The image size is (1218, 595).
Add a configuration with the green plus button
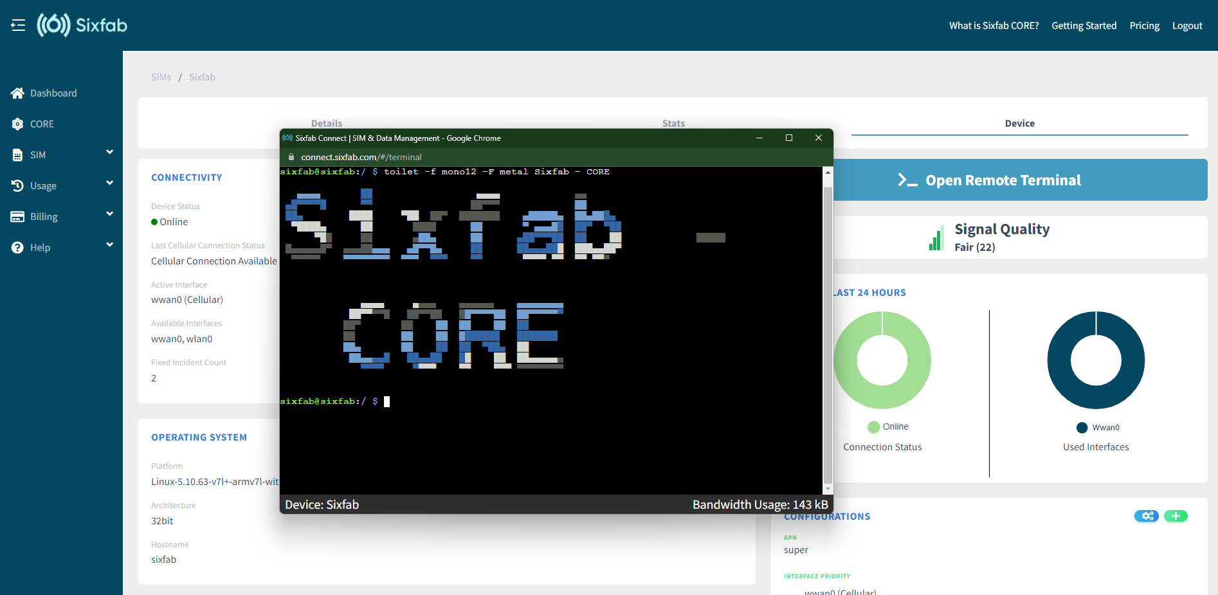click(x=1176, y=516)
